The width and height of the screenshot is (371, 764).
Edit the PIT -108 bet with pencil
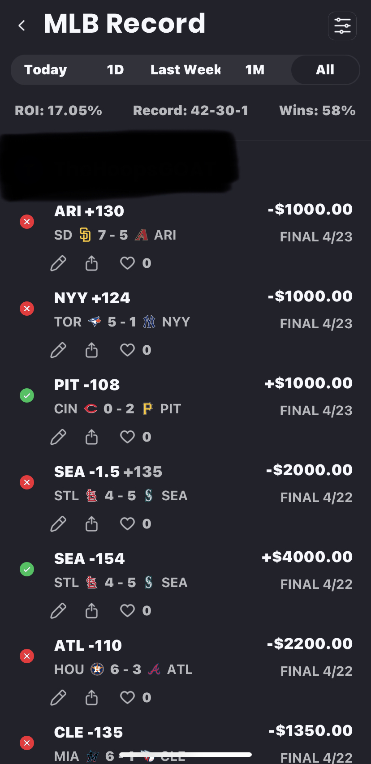58,437
